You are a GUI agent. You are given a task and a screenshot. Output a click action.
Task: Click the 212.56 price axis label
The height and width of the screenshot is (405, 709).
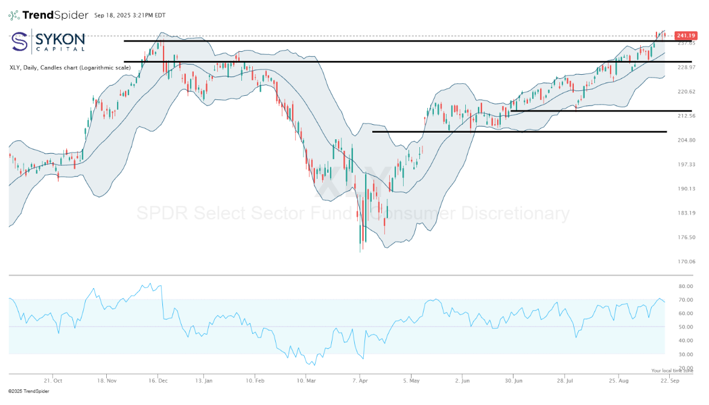[687, 116]
